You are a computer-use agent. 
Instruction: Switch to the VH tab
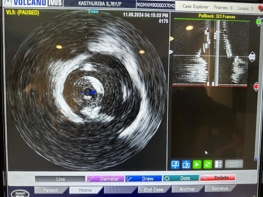tap(120, 190)
